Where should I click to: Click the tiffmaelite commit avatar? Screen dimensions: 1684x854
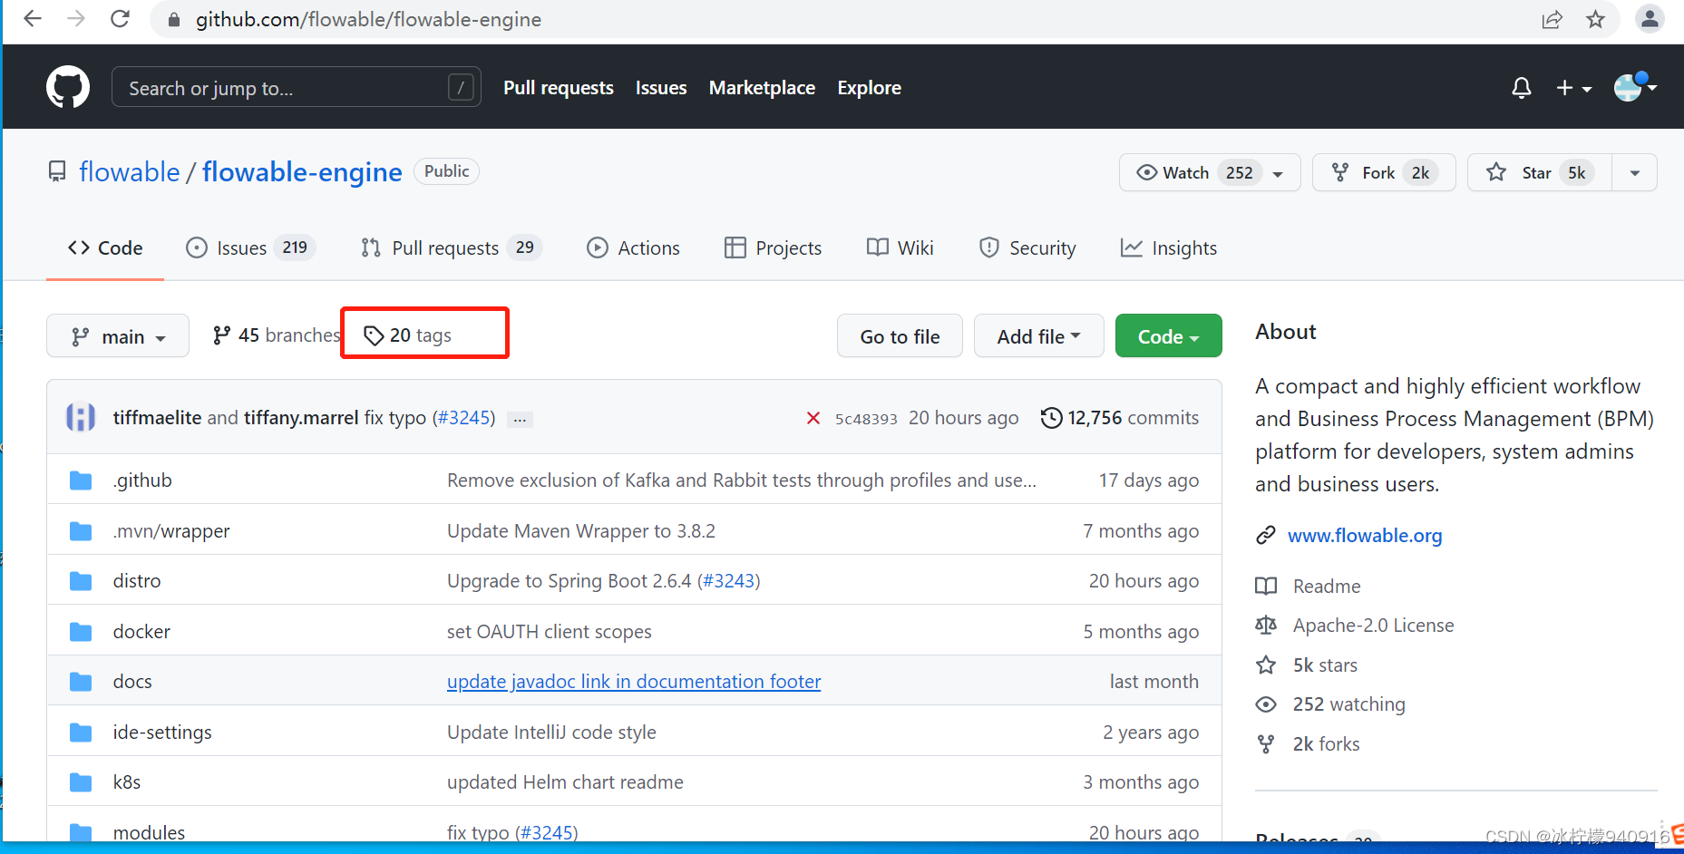click(x=81, y=417)
